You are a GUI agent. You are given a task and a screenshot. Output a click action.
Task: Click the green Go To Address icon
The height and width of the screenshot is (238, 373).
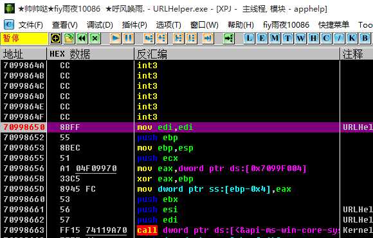pyautogui.click(x=228, y=39)
